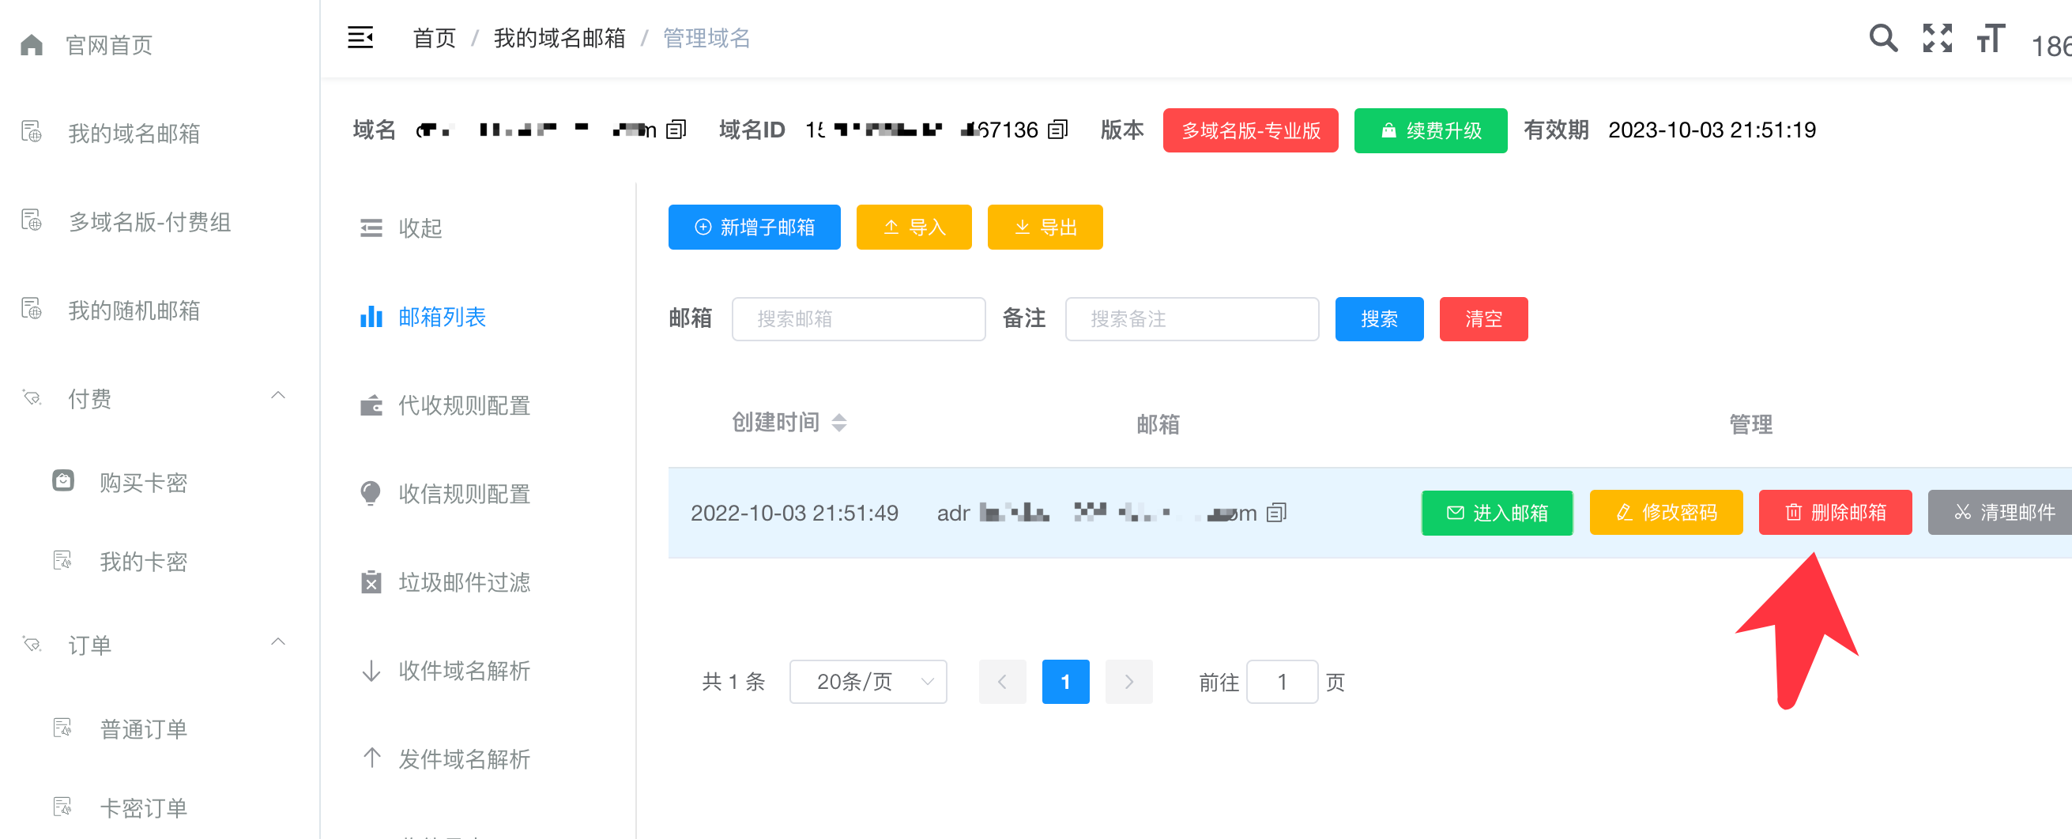Click the document icon for 我的卡密

62,560
